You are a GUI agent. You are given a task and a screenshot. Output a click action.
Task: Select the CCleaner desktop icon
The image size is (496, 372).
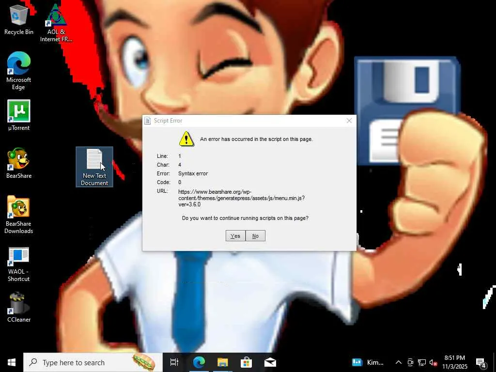click(19, 308)
